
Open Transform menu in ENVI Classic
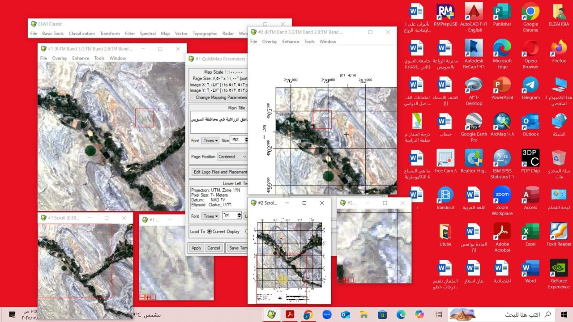[110, 34]
